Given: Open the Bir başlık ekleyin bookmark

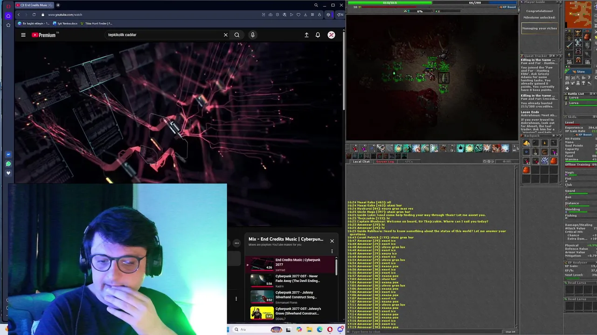Looking at the screenshot, I should [34, 23].
